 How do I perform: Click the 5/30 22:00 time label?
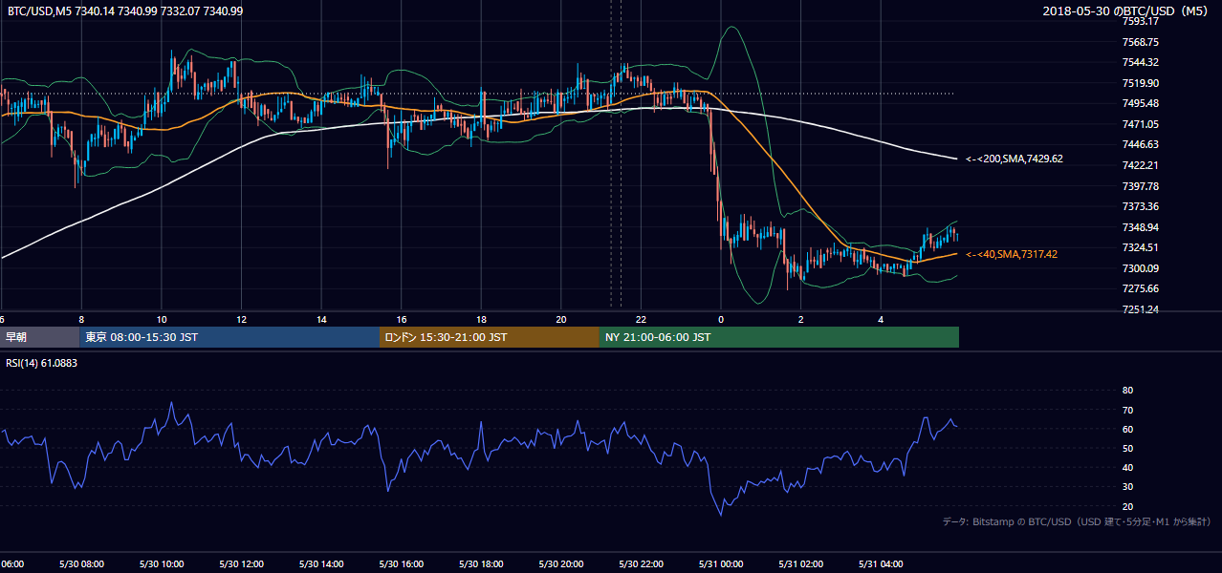click(641, 564)
